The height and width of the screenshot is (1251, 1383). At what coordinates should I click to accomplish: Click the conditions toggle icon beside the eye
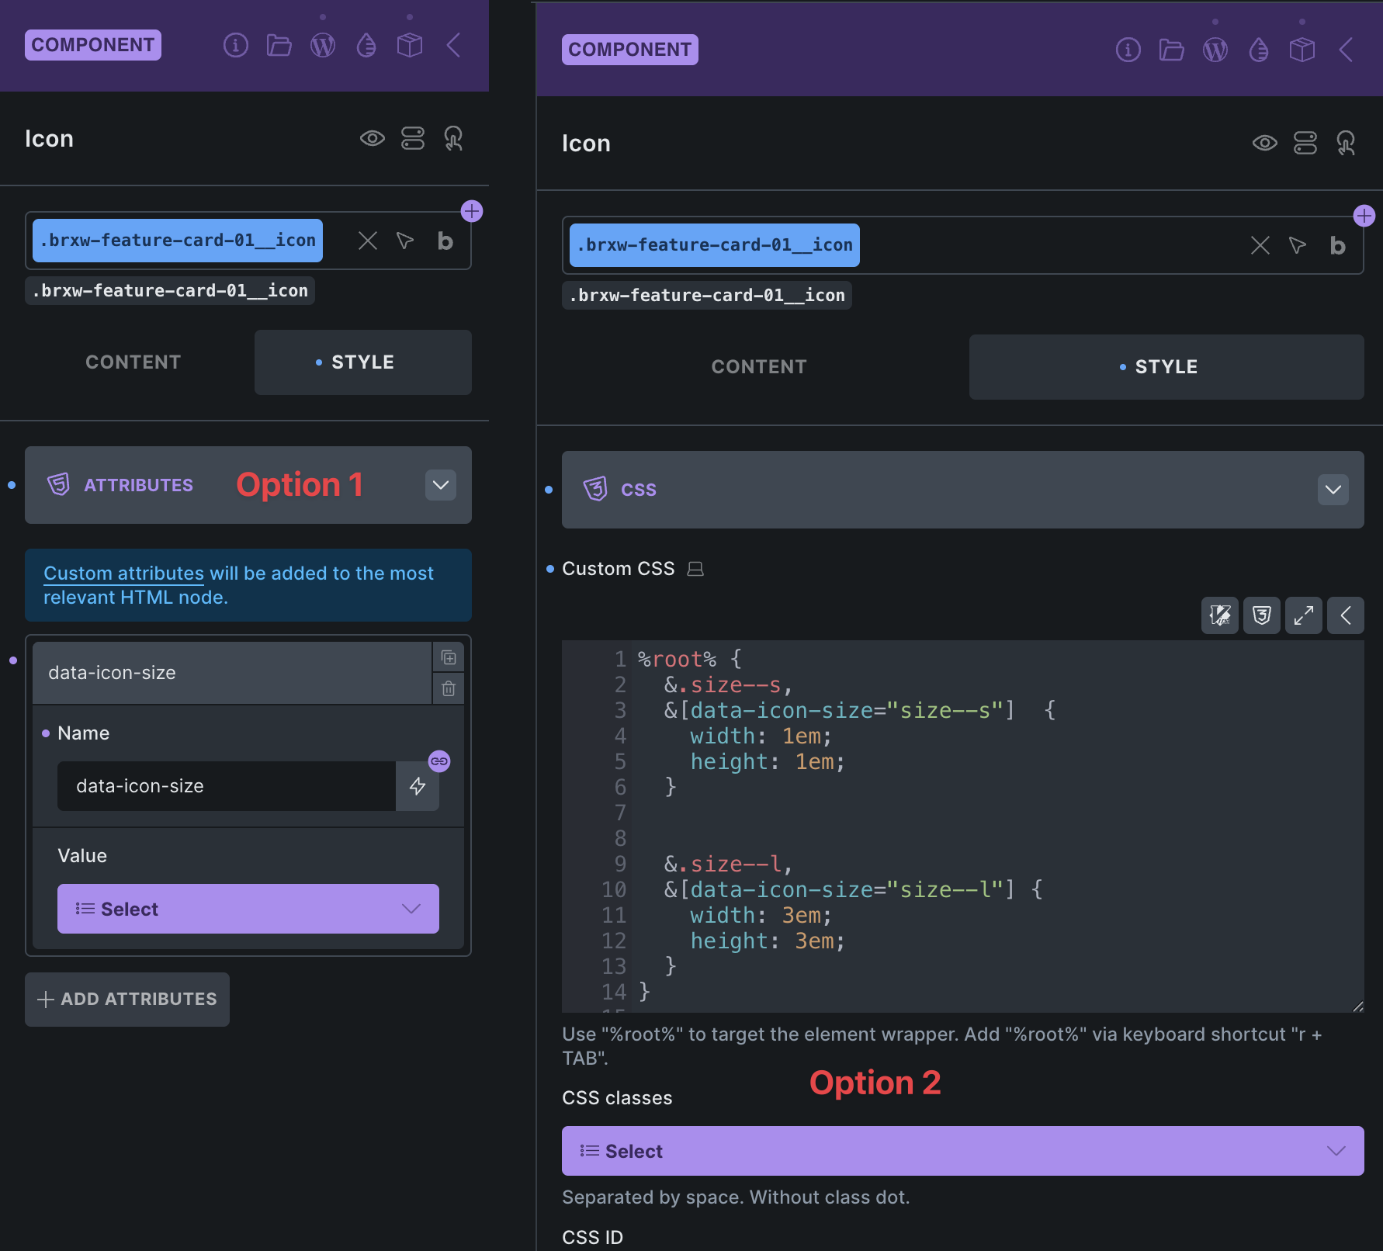(414, 138)
